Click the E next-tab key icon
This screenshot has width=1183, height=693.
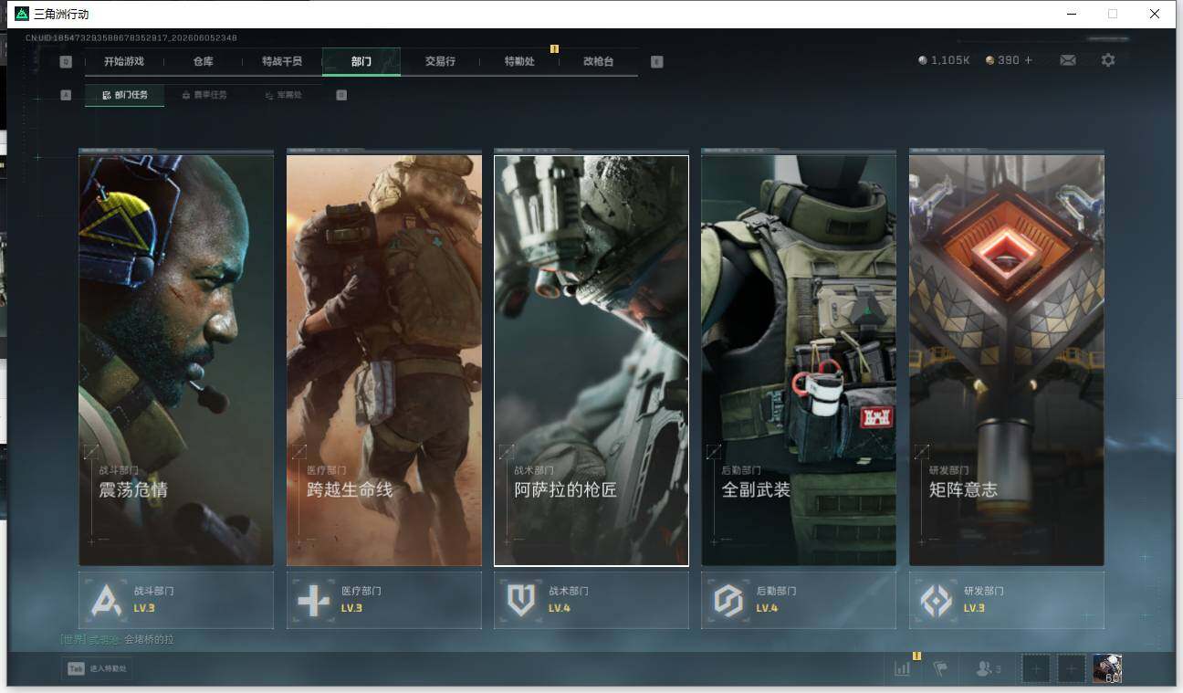(x=656, y=62)
